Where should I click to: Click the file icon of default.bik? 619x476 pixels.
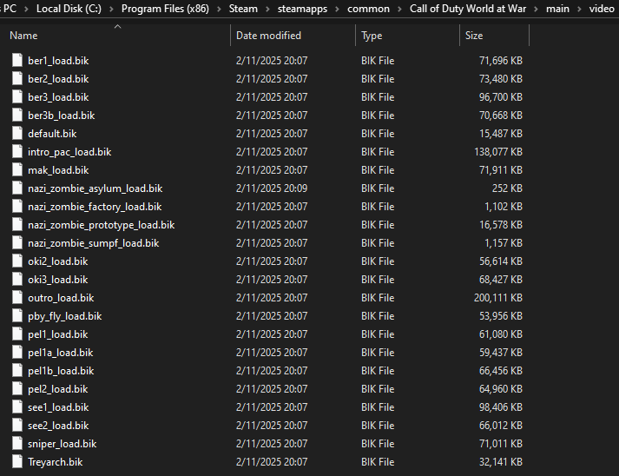17,133
